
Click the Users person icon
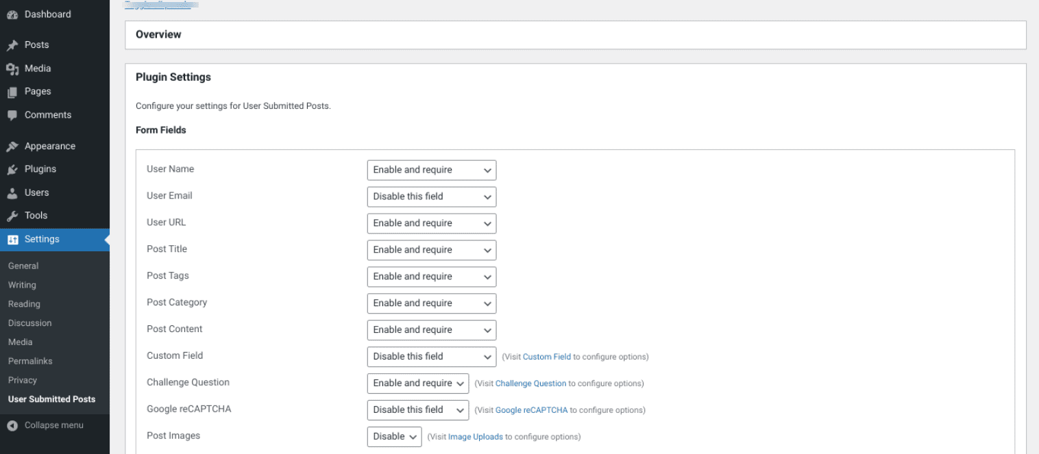click(x=14, y=192)
